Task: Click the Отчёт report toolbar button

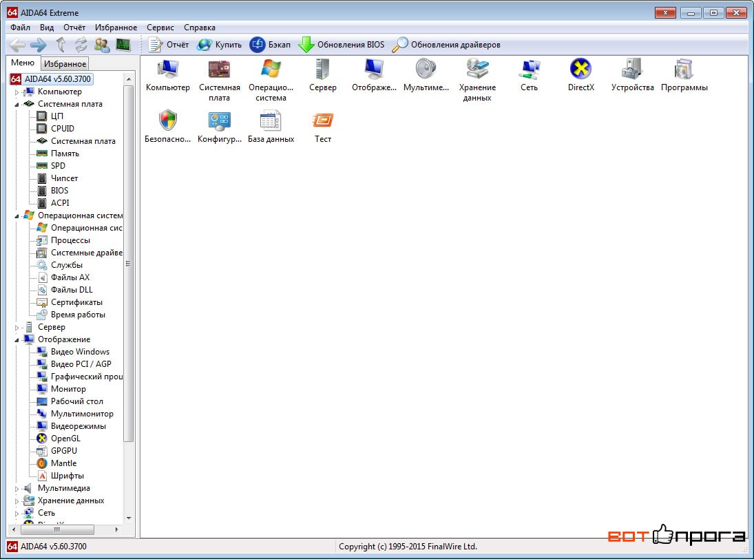Action: pos(168,45)
